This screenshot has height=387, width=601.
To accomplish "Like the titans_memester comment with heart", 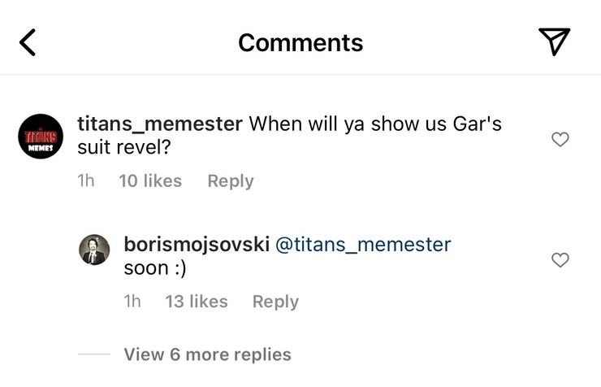I will 560,139.
